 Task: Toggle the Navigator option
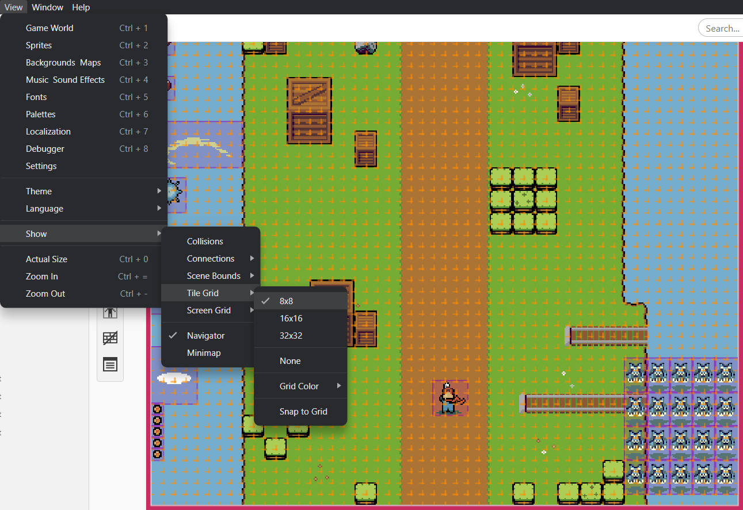[205, 336]
